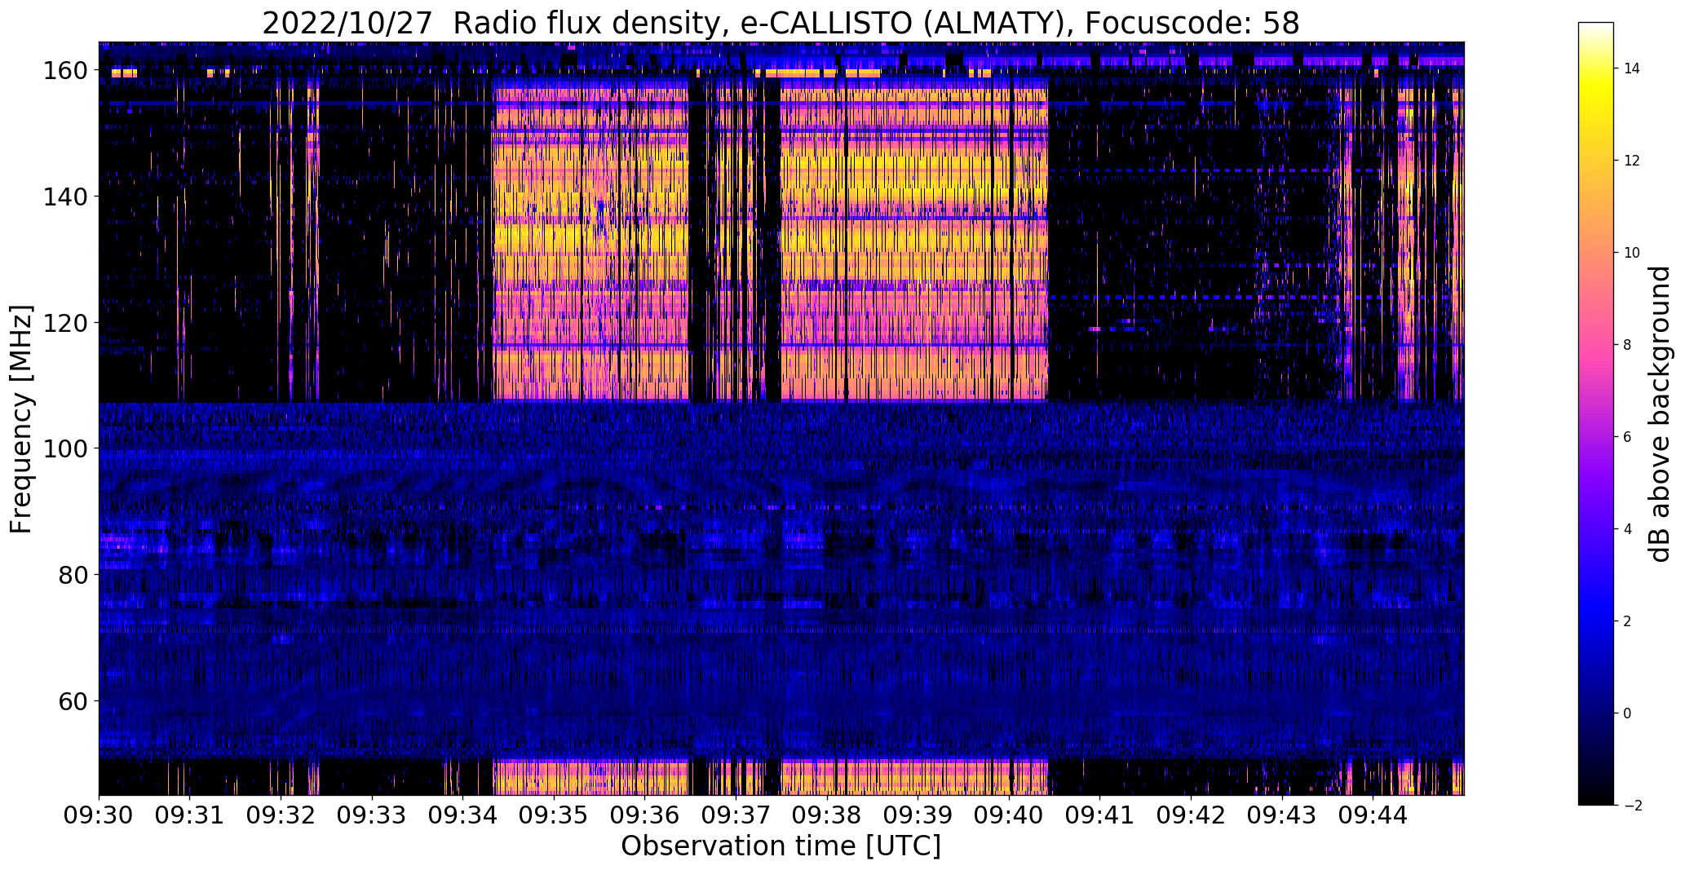This screenshot has height=870, width=1685.
Task: Click the colorbar tick value 2
Action: point(1628,621)
